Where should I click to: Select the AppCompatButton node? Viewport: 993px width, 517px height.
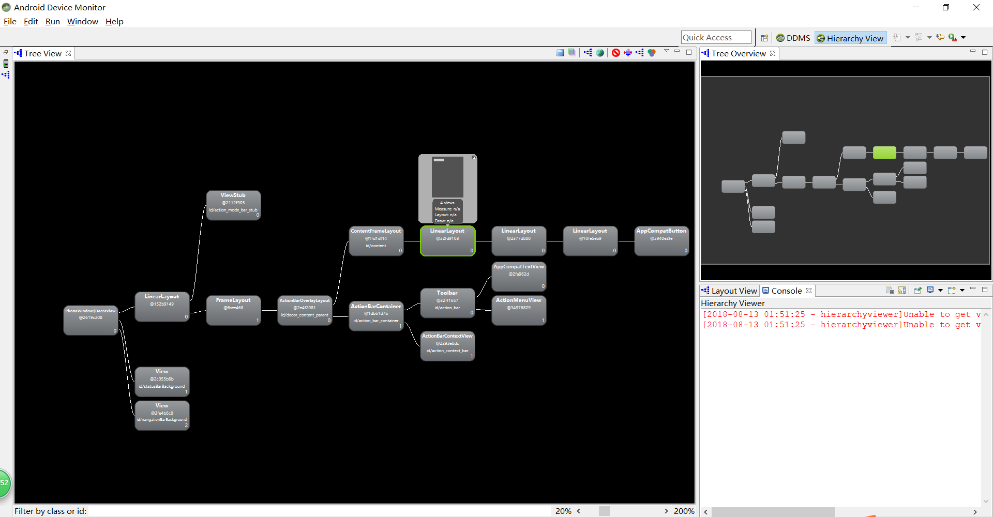click(661, 241)
